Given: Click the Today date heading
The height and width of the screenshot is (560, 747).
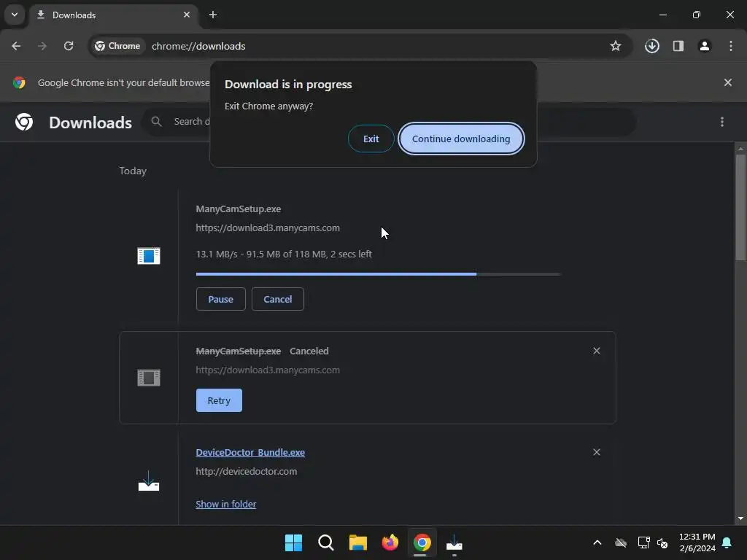Looking at the screenshot, I should pyautogui.click(x=133, y=171).
